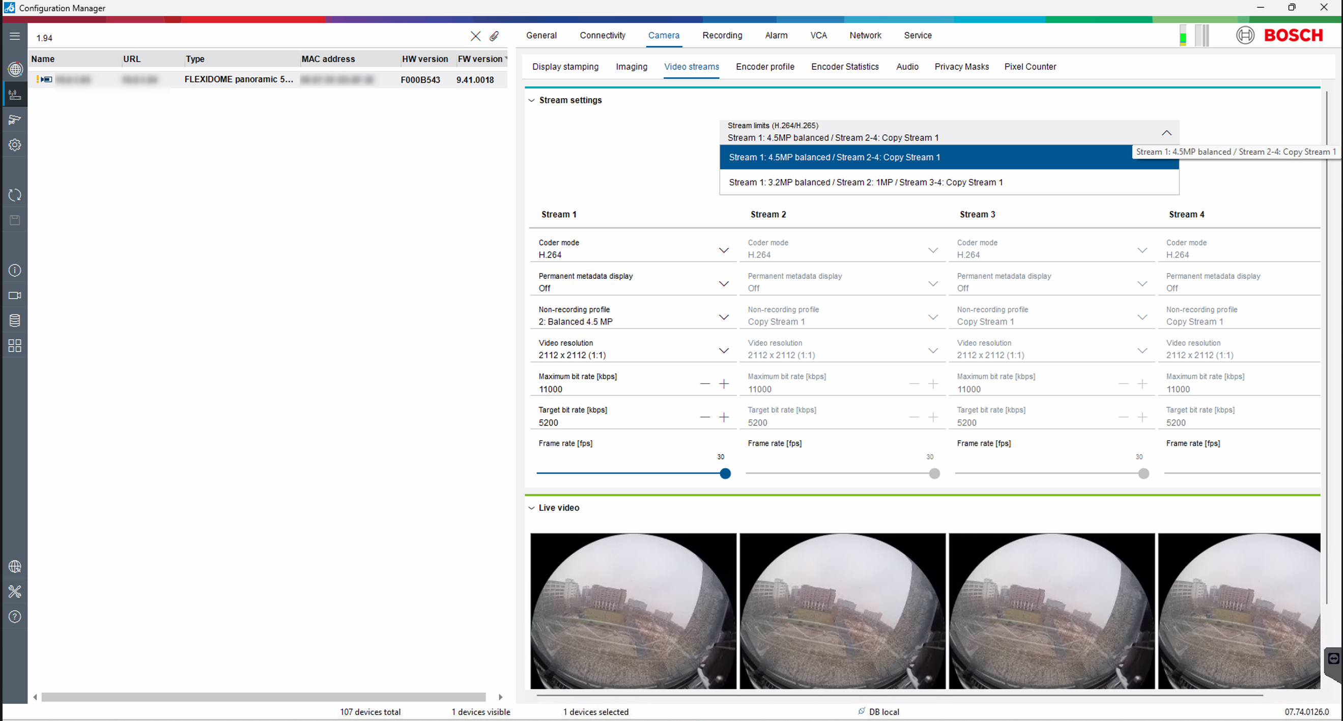The height and width of the screenshot is (721, 1343).
Task: Clear the filter text with X icon
Action: click(475, 36)
